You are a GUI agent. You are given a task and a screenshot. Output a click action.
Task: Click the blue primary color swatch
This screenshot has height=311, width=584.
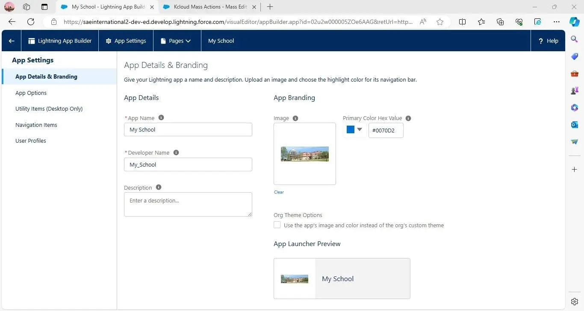point(351,129)
